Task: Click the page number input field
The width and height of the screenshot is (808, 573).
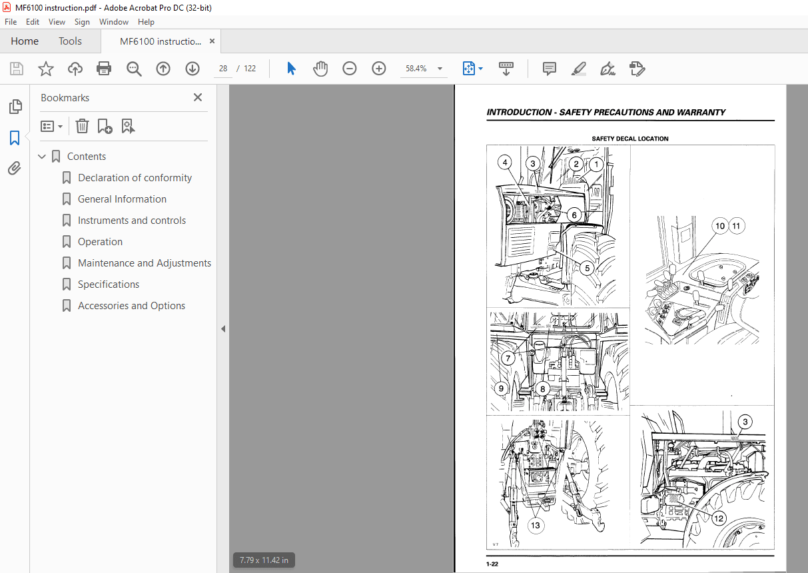Action: pos(222,68)
